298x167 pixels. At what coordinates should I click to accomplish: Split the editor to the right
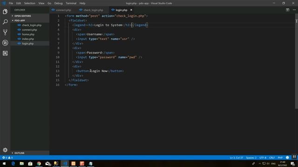click(x=288, y=10)
